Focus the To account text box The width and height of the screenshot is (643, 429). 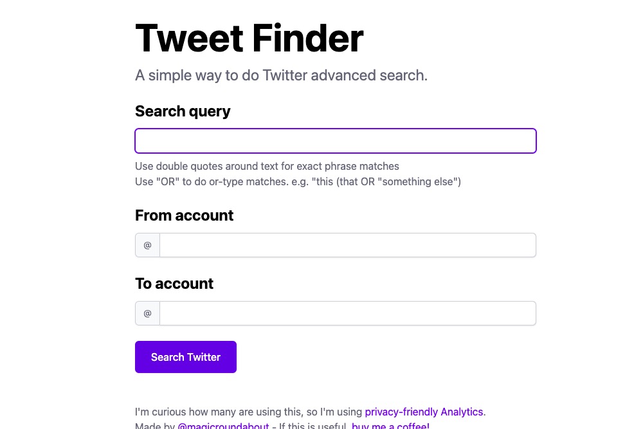click(347, 313)
